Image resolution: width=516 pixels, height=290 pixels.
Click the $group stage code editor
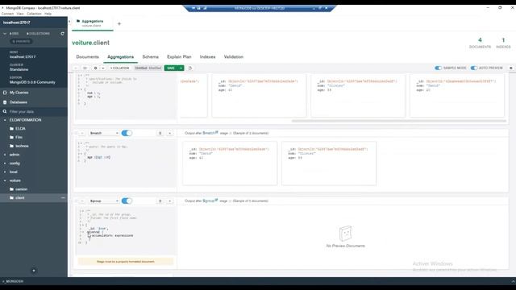(126, 231)
